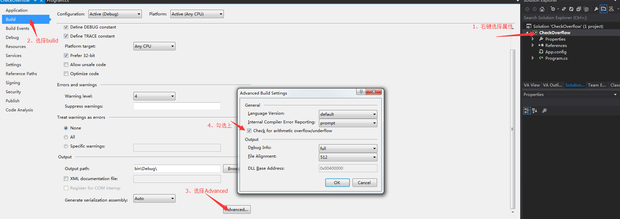Open the Properties panel options arrow
Image resolution: width=620 pixels, height=219 pixels.
[x=615, y=95]
